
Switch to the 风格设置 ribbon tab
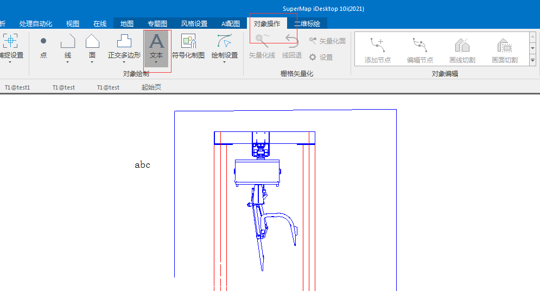click(194, 24)
